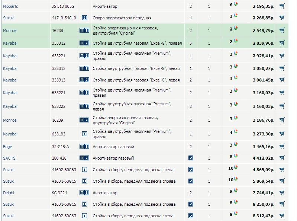
Task: Click price 3 273,30р.
Action: pos(264,134)
